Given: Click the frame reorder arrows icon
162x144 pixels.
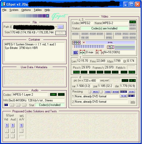Looking at the screenshot, I should (x=111, y=47).
